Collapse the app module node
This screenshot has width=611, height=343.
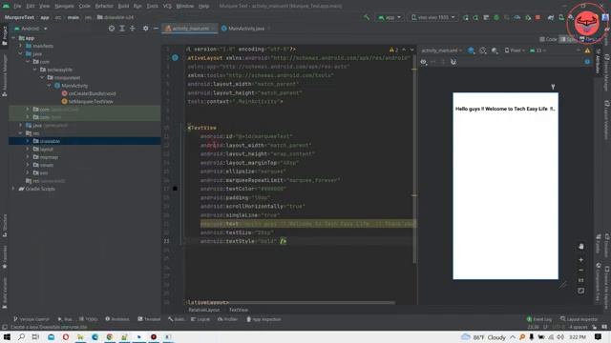pyautogui.click(x=13, y=38)
